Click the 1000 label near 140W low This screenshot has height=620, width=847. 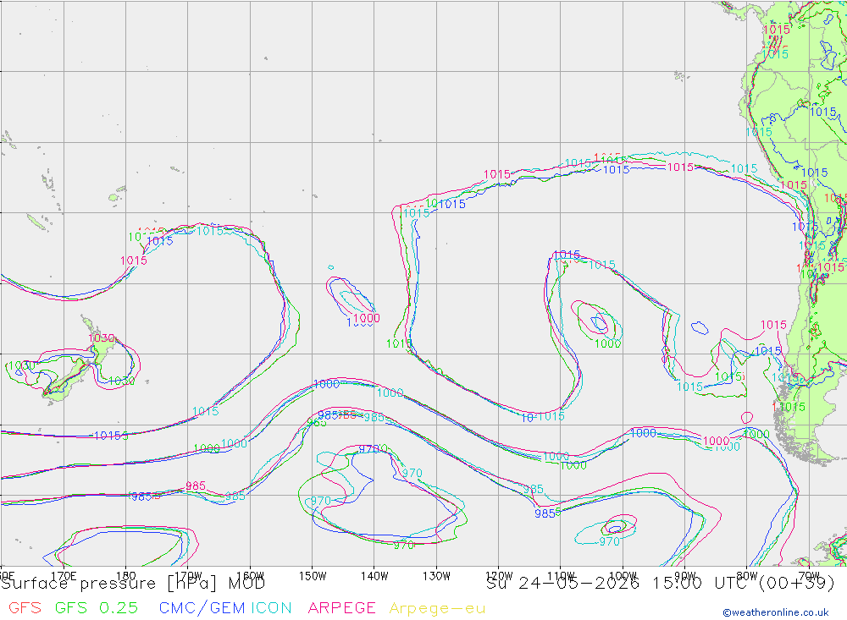pos(367,318)
